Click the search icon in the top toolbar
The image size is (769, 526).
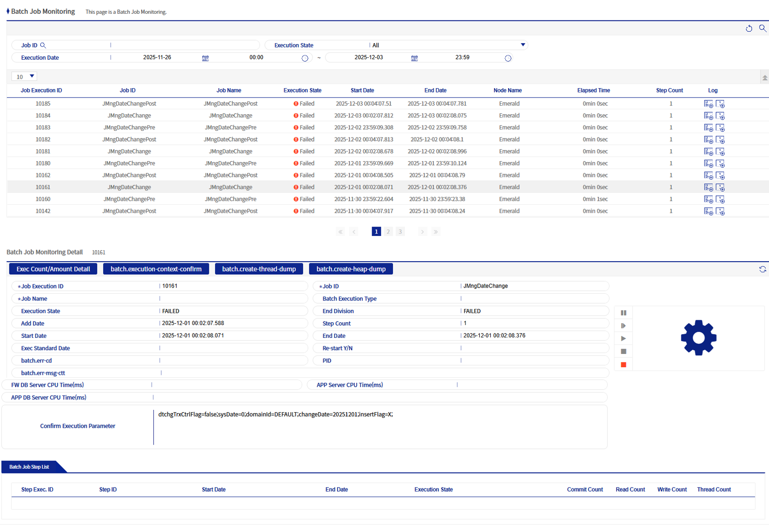point(762,28)
